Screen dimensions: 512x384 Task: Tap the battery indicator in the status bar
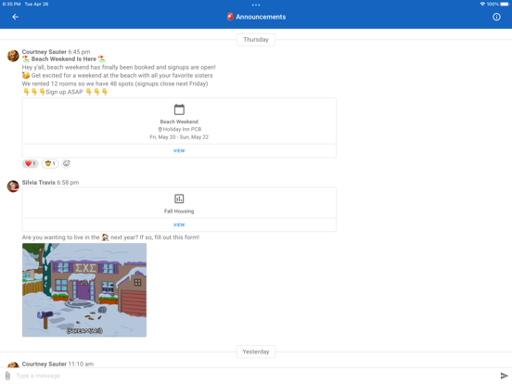[505, 5]
